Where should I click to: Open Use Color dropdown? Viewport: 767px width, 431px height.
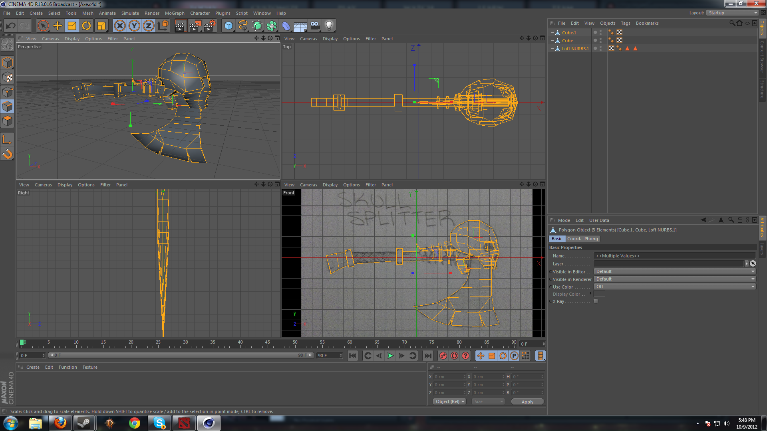pyautogui.click(x=675, y=287)
